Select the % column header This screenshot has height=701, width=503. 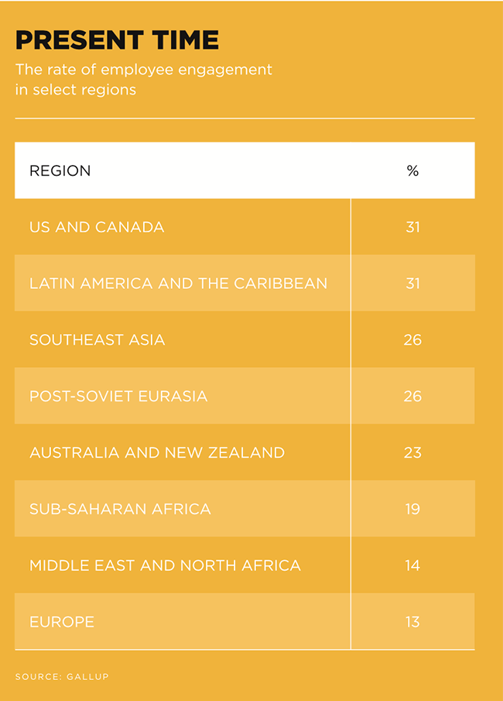412,171
